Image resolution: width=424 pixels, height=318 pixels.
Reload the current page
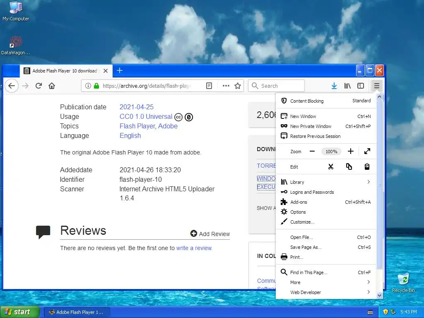[39, 86]
